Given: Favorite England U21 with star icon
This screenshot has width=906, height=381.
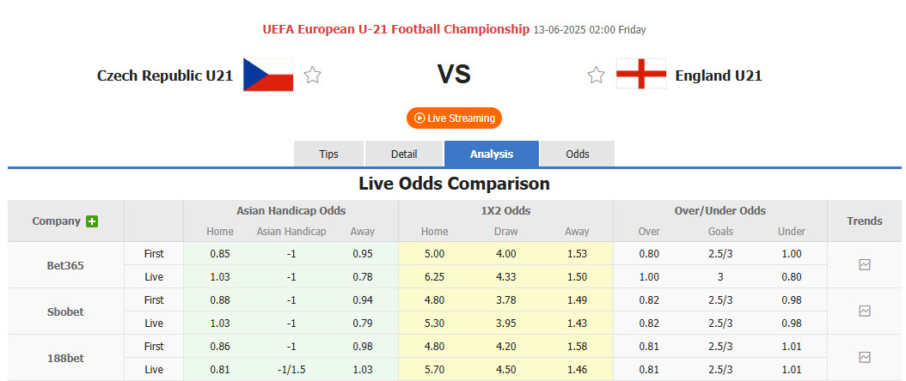Looking at the screenshot, I should [x=596, y=76].
